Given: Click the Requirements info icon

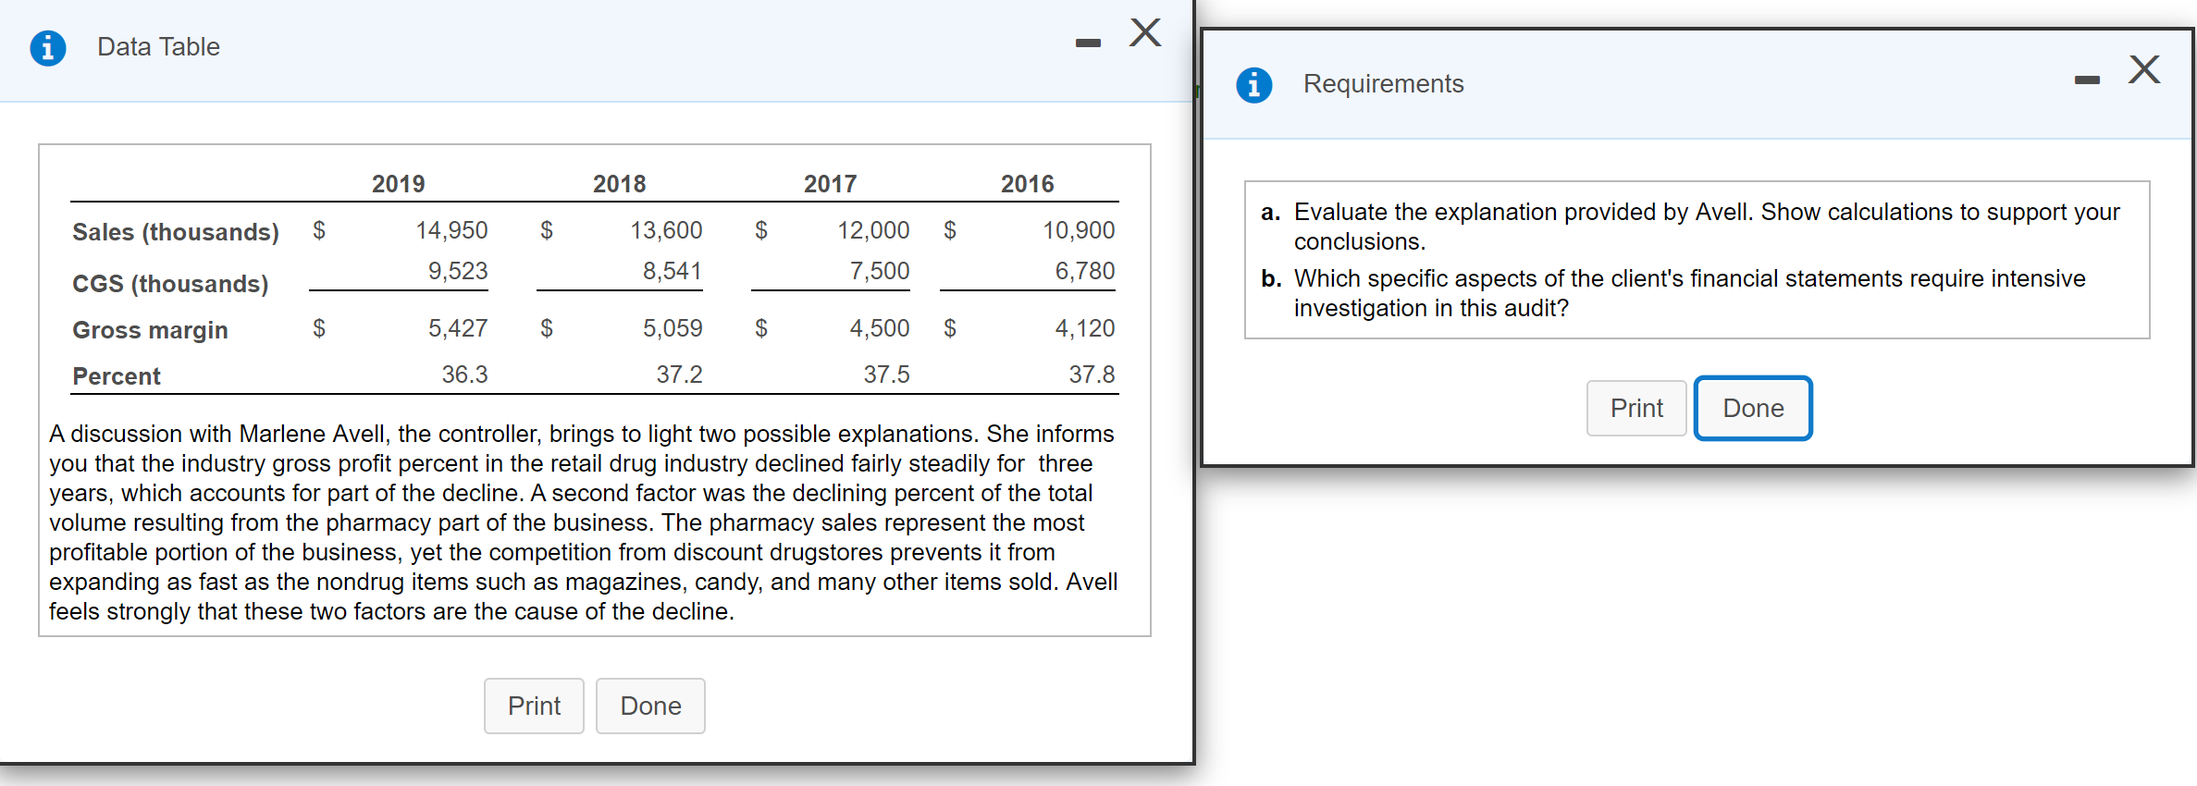Looking at the screenshot, I should point(1254,85).
